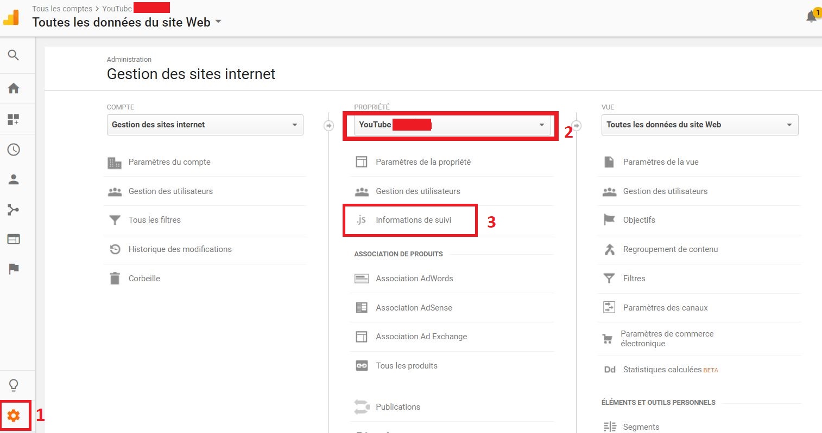The width and height of the screenshot is (822, 433).
Task: Open the search icon in left sidebar
Action: [14, 55]
